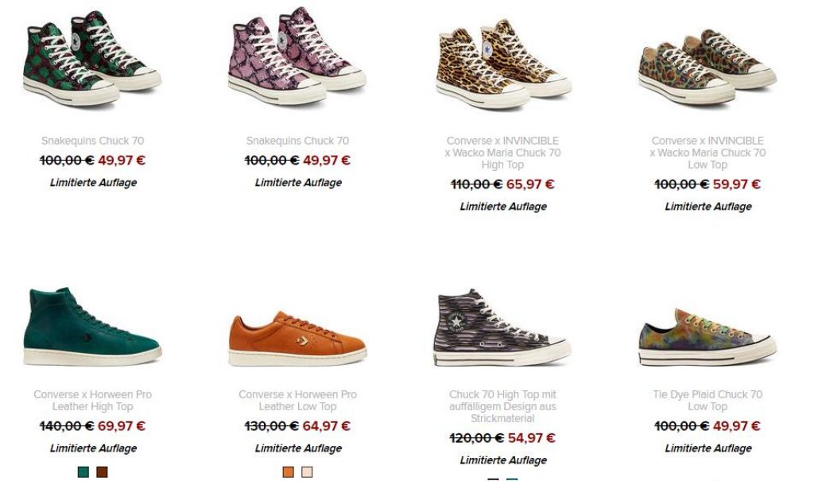Image resolution: width=814 pixels, height=481 pixels.
Task: Open the leopard print high top shoe image
Action: [502, 64]
